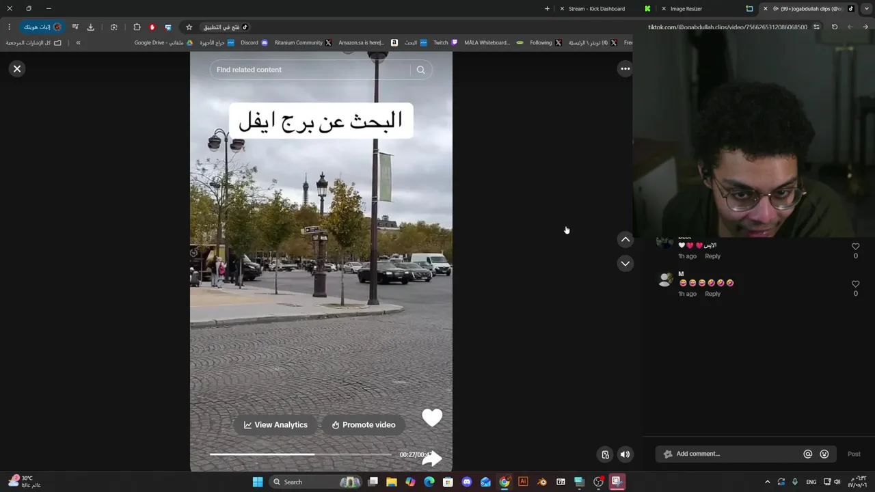Image resolution: width=875 pixels, height=492 pixels.
Task: Click Promote video button
Action: (364, 425)
